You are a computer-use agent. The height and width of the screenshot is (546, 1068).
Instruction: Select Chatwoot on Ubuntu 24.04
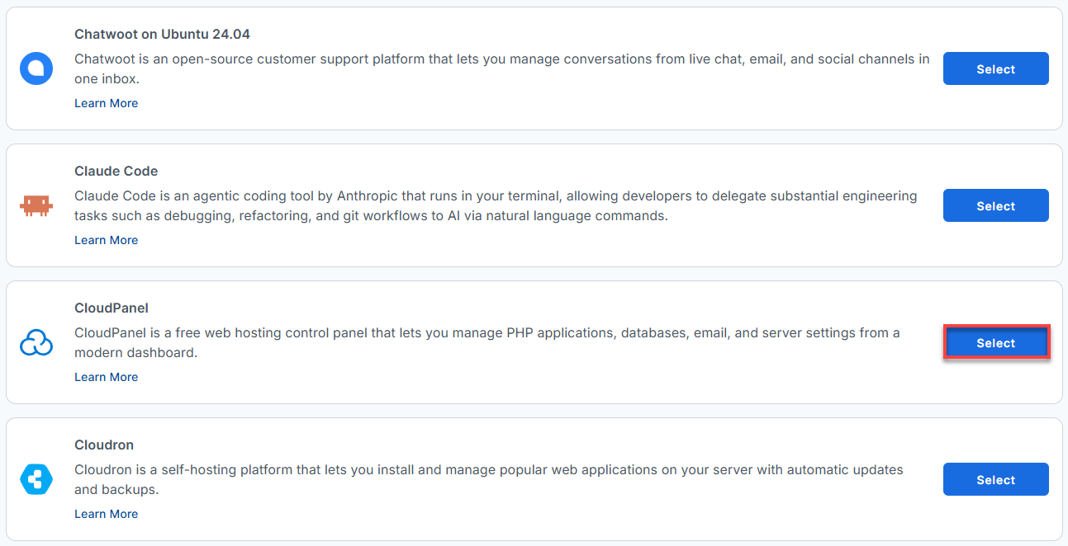[996, 69]
